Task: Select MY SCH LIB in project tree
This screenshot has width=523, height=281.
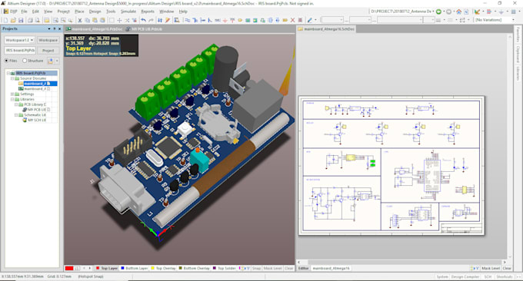Action: tap(37, 120)
